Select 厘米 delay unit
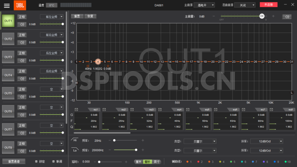Image resolution: width=297 pixels, height=167 pixels. point(138,162)
